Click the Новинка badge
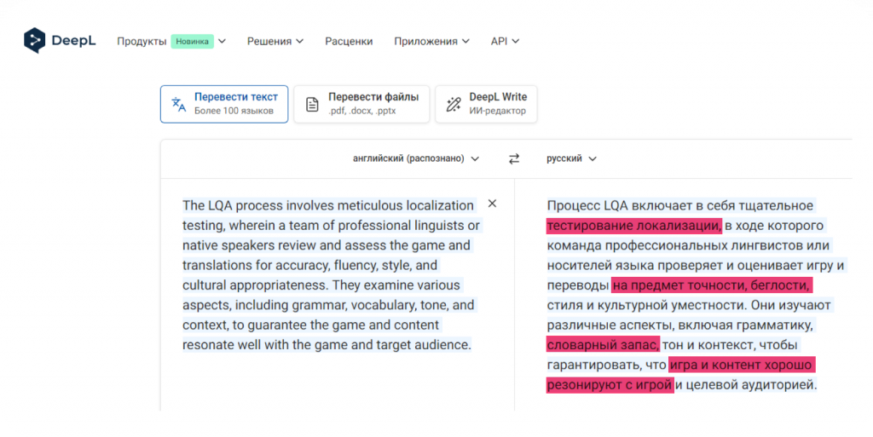 (191, 41)
